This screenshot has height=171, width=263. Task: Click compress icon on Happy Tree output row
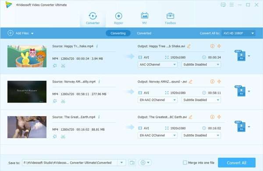(219, 46)
